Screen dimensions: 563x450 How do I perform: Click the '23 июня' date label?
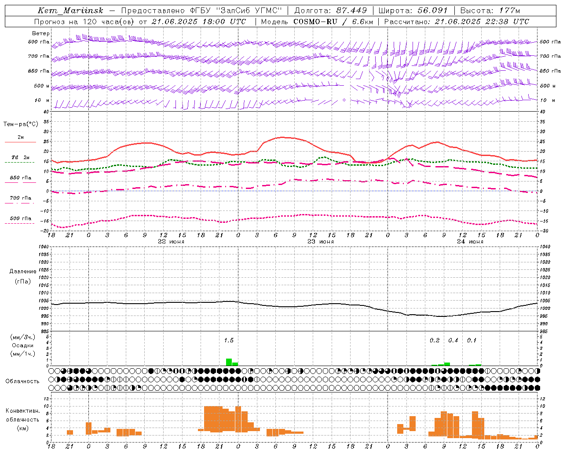pyautogui.click(x=321, y=242)
